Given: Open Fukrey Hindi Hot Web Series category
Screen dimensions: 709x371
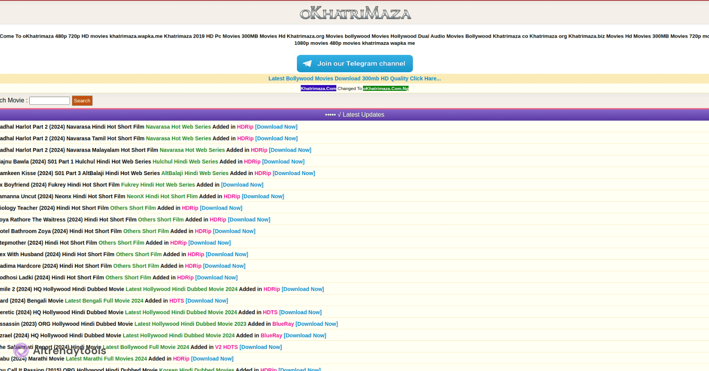Looking at the screenshot, I should (x=158, y=185).
